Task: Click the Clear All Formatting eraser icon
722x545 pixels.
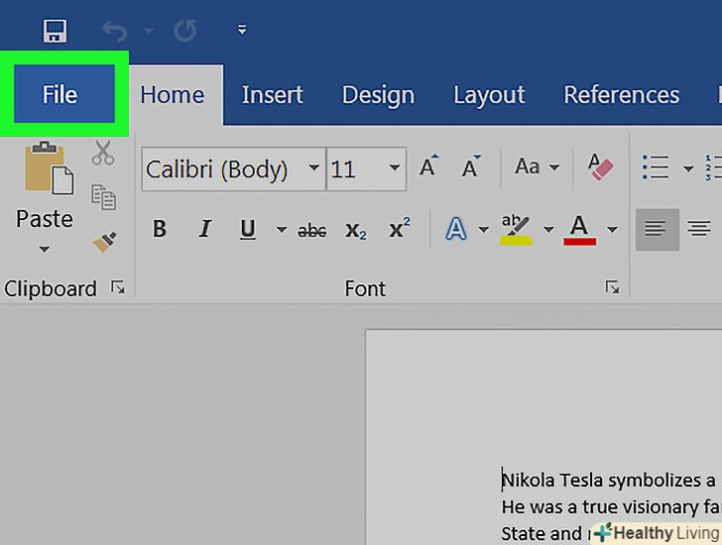Action: click(x=601, y=167)
